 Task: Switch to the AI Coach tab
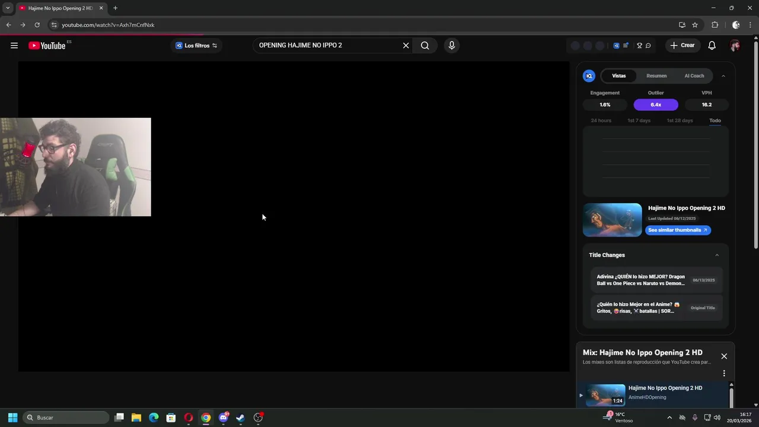pos(694,76)
